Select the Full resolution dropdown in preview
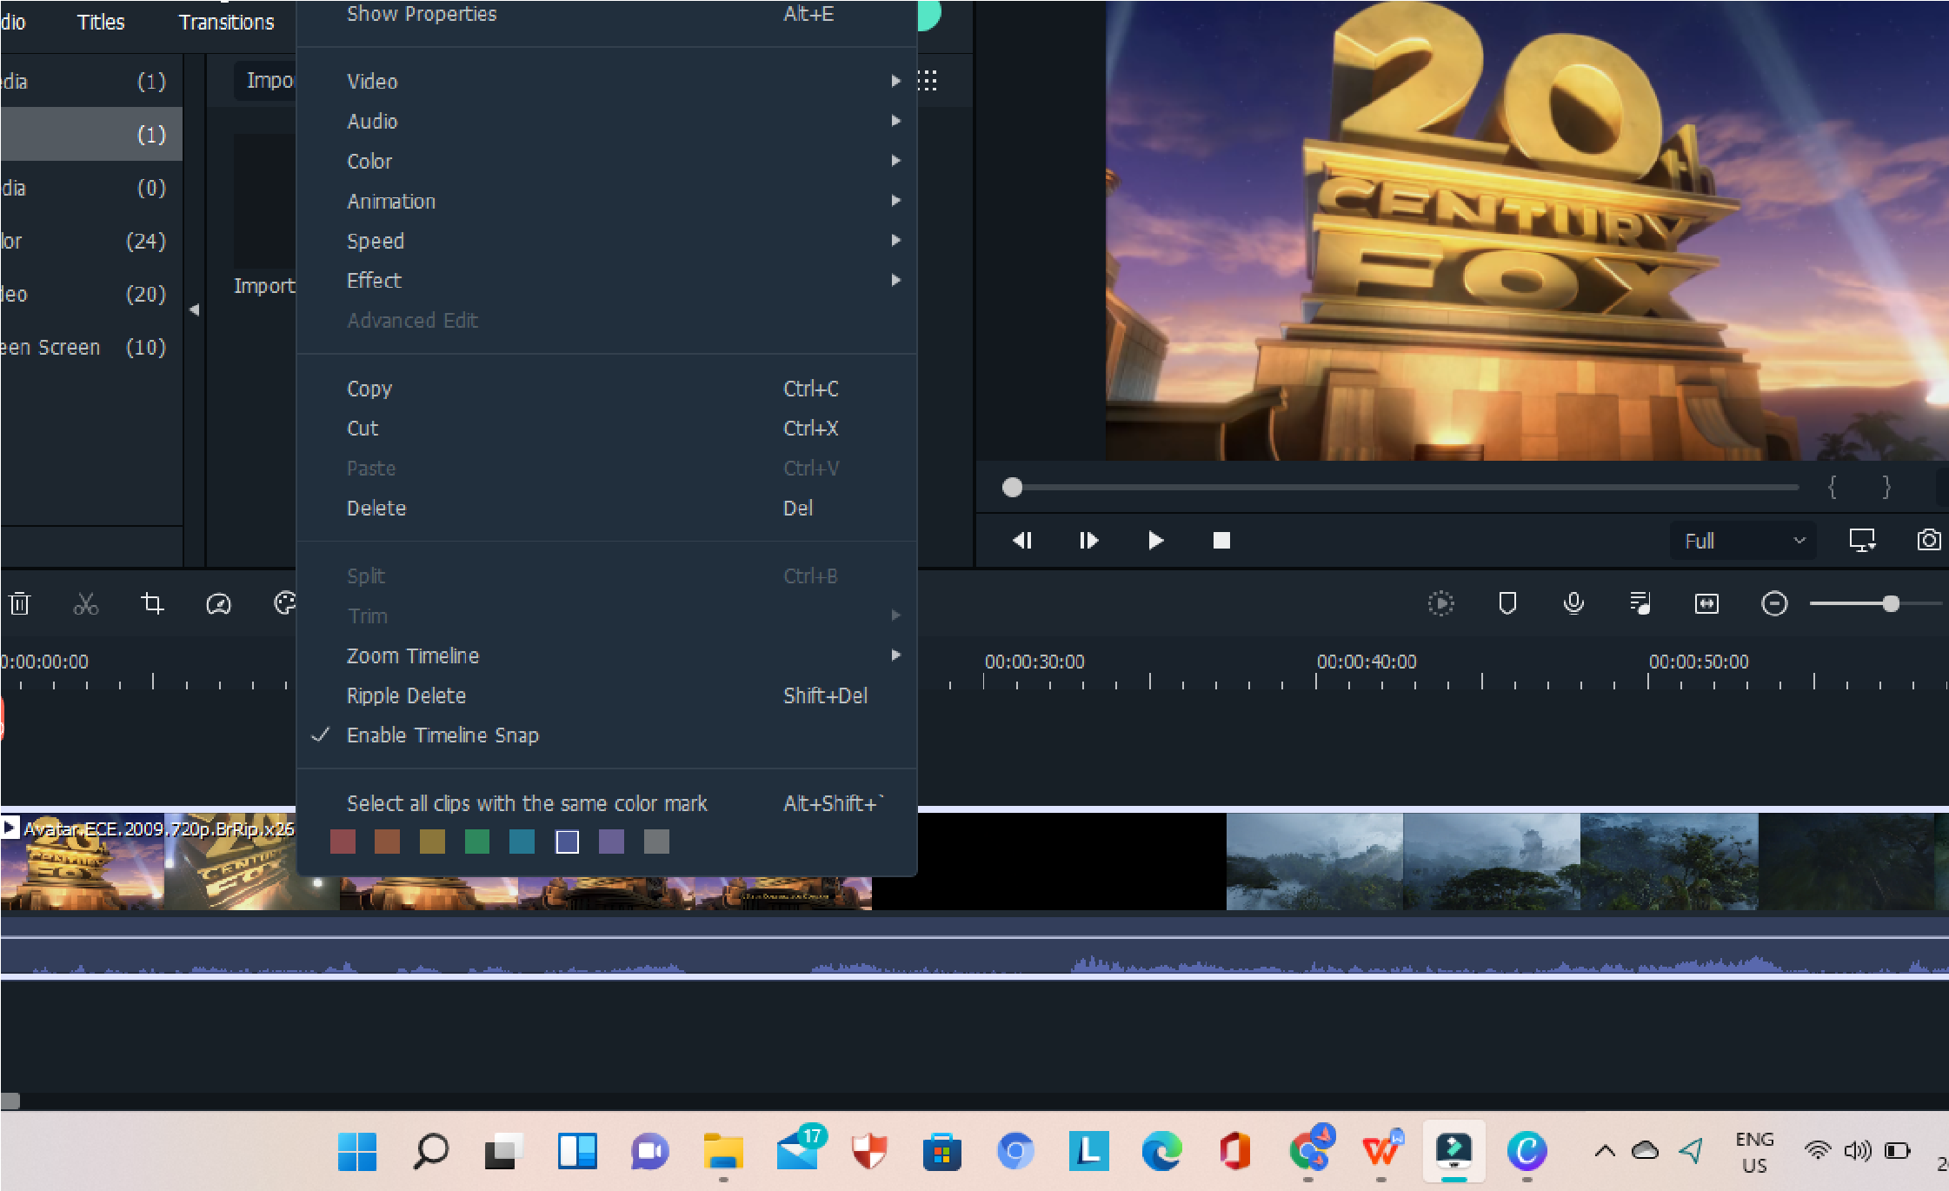The image size is (1949, 1191). tap(1745, 541)
